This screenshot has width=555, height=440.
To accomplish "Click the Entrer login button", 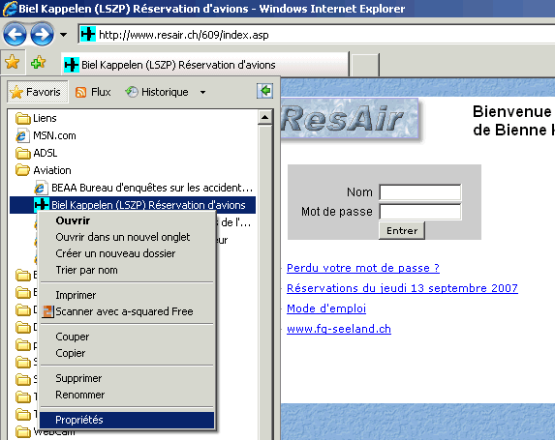I will (x=402, y=231).
